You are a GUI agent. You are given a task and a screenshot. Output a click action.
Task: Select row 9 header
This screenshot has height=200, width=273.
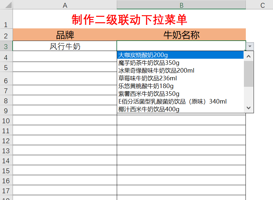point(6,110)
